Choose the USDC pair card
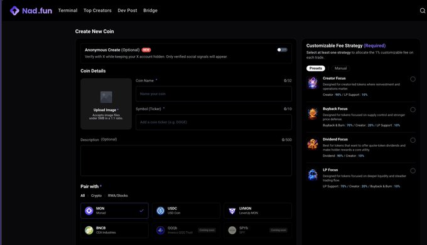Image resolution: width=427 pixels, height=245 pixels. (x=186, y=211)
